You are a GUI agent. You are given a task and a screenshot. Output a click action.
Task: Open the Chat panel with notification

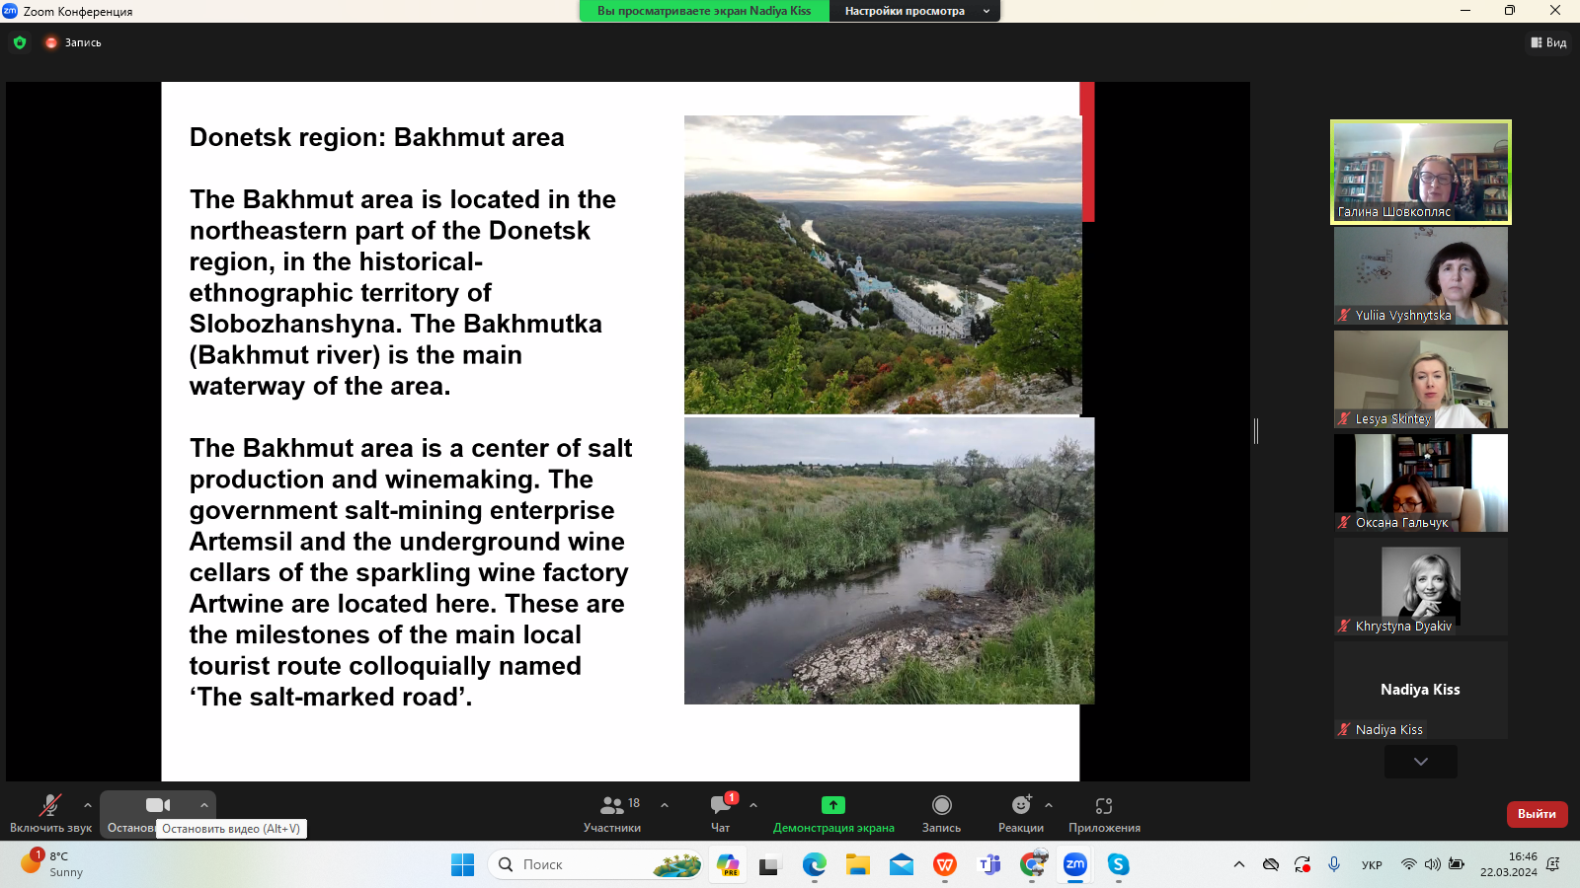[x=721, y=806]
